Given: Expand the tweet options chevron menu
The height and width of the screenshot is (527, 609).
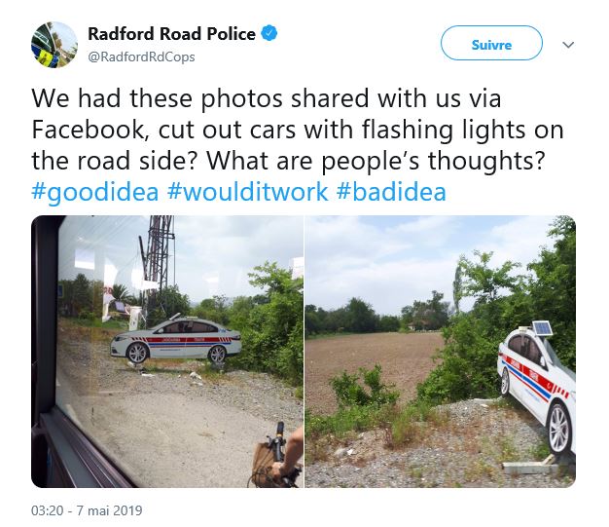Looking at the screenshot, I should coord(568,45).
